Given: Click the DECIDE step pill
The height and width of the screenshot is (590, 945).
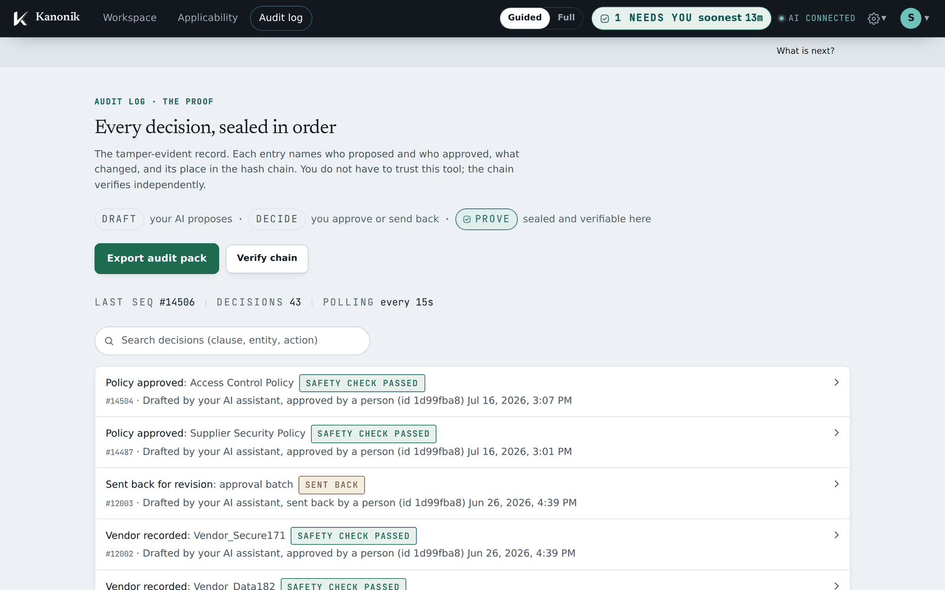Looking at the screenshot, I should [x=277, y=219].
